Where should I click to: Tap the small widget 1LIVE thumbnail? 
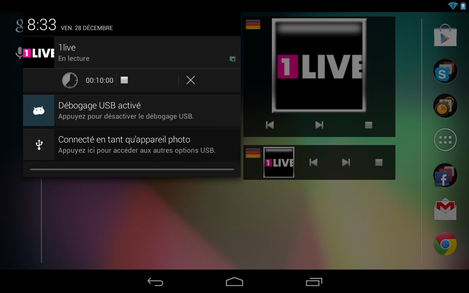pos(279,162)
